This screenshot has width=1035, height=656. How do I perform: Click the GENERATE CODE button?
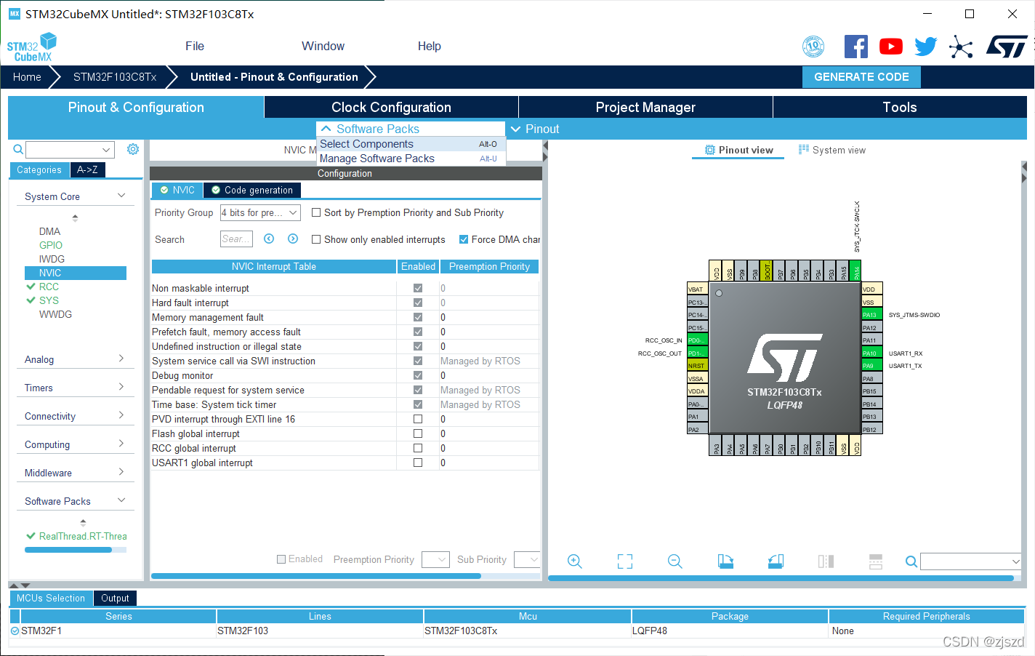861,76
